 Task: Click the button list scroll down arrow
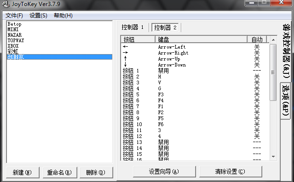273,157
